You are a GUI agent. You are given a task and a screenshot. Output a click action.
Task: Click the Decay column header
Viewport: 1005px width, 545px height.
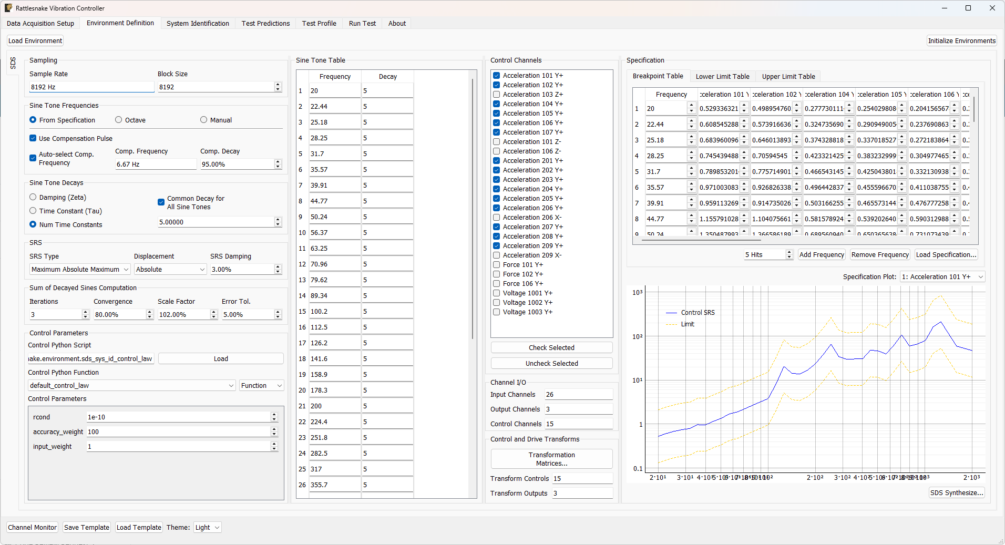pyautogui.click(x=387, y=76)
